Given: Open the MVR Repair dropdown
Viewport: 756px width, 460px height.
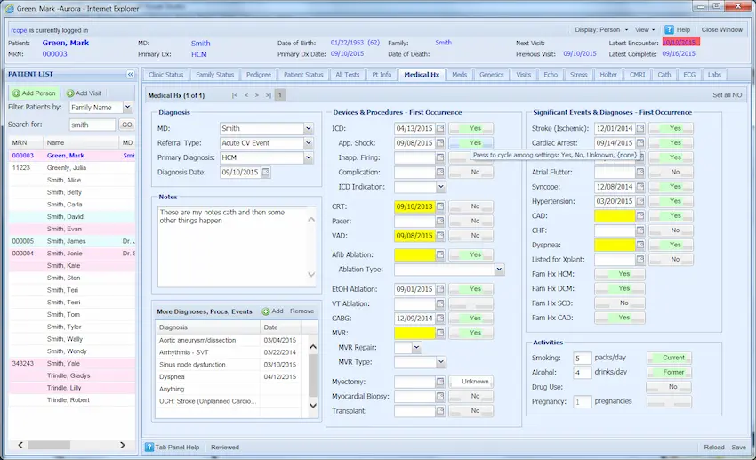Looking at the screenshot, I should 416,347.
